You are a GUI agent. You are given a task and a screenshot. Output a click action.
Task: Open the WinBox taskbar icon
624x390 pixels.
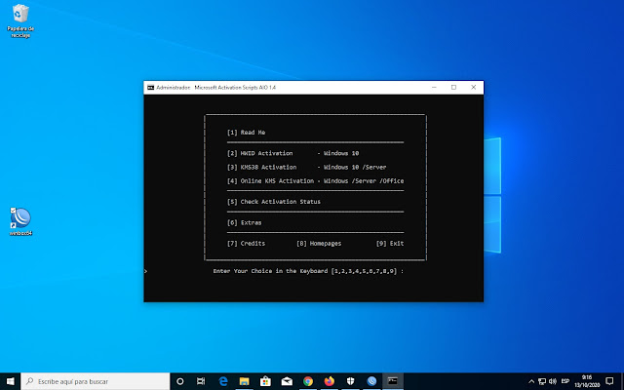[x=371, y=381]
